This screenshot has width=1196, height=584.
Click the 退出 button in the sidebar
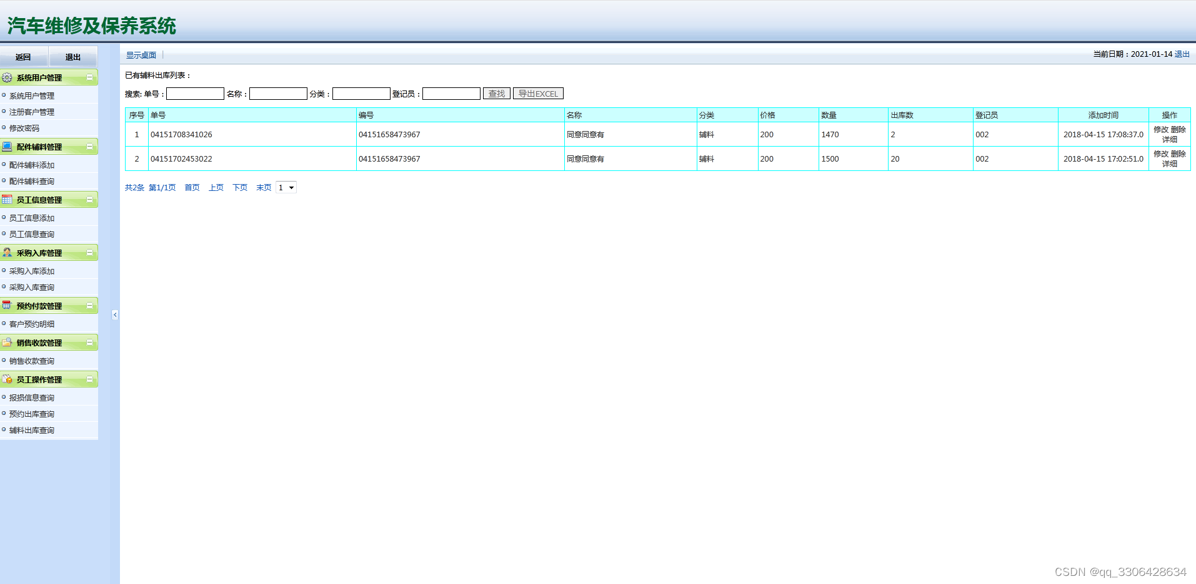[73, 57]
